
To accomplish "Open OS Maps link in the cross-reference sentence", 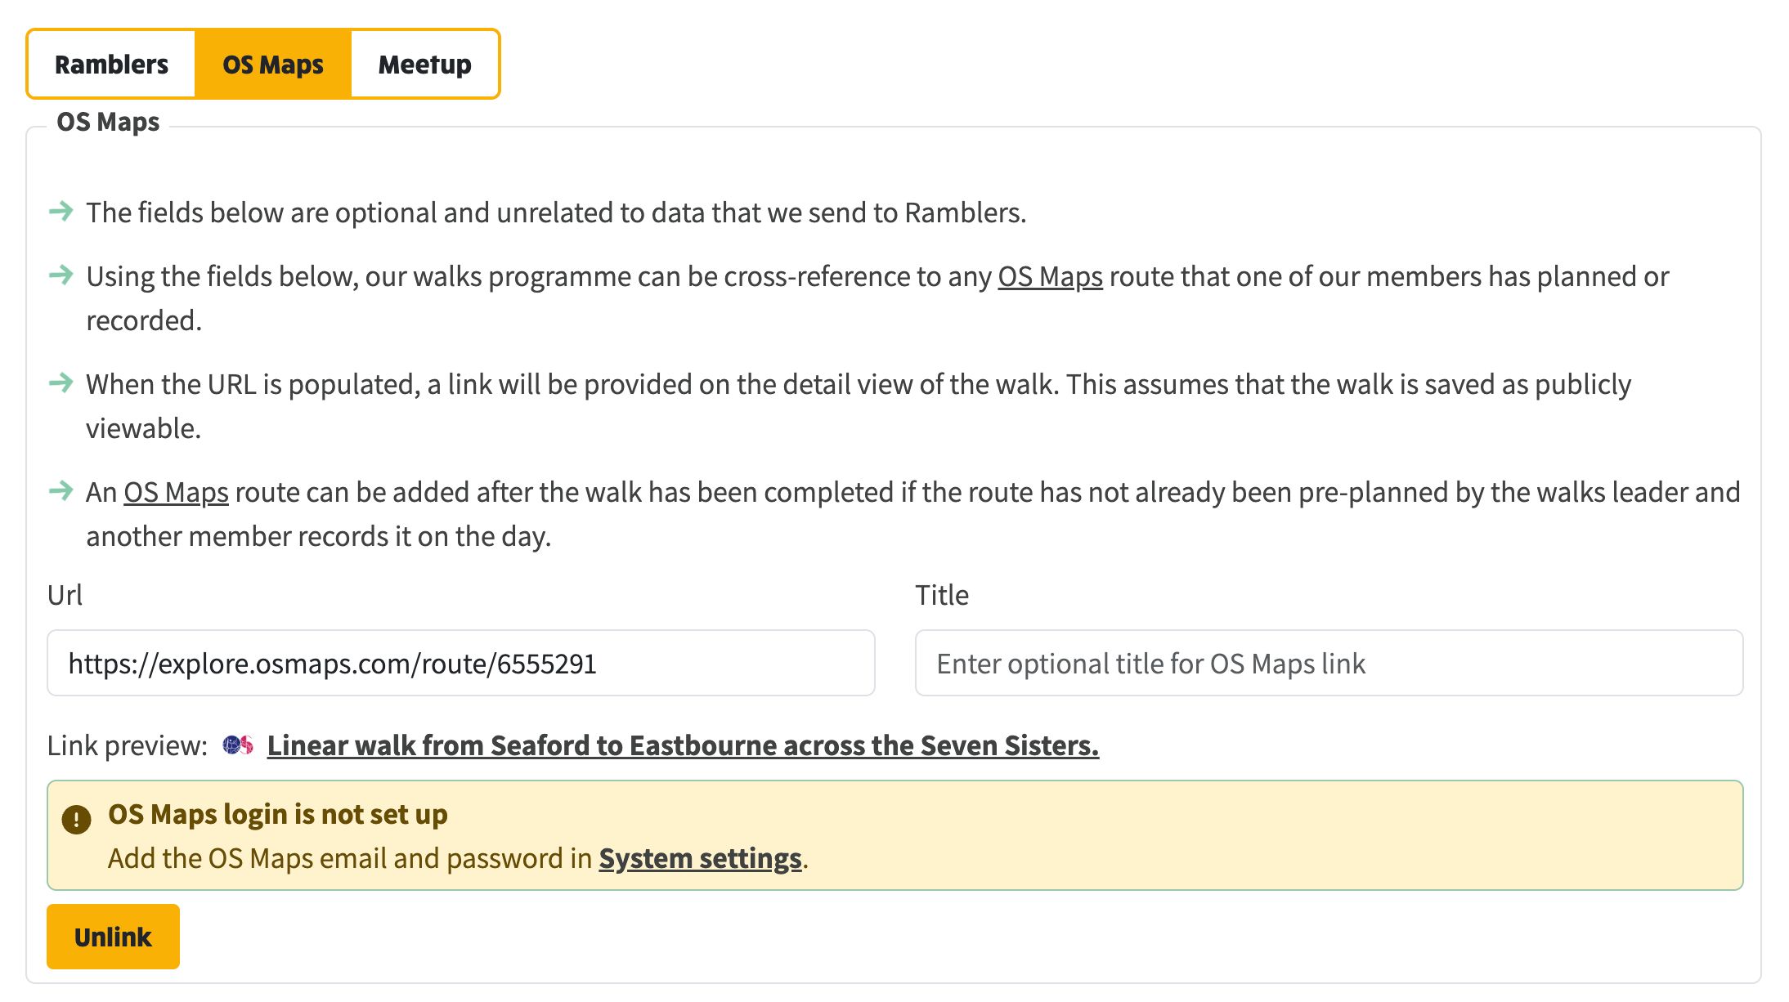I will point(1050,277).
